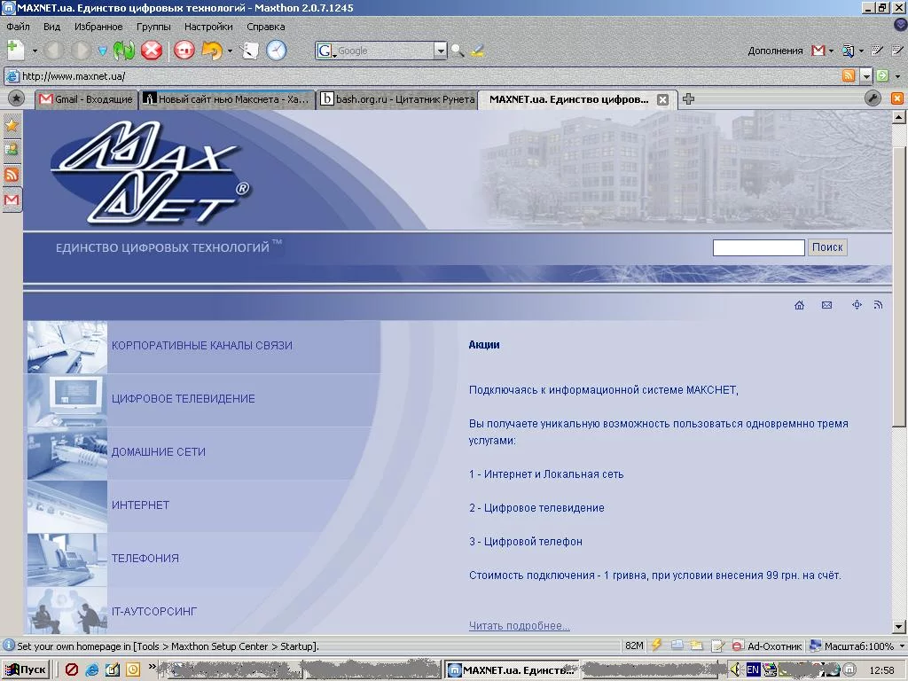Open the address bar URL history dropdown

click(x=866, y=76)
